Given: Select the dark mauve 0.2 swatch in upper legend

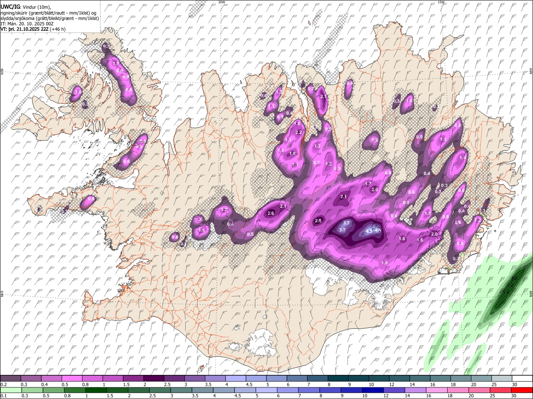Looking at the screenshot, I should click(10, 378).
